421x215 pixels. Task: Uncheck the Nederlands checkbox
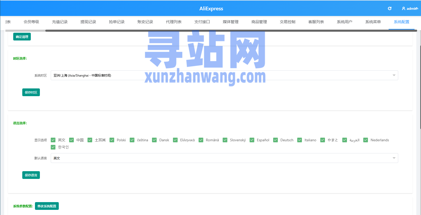click(366, 140)
